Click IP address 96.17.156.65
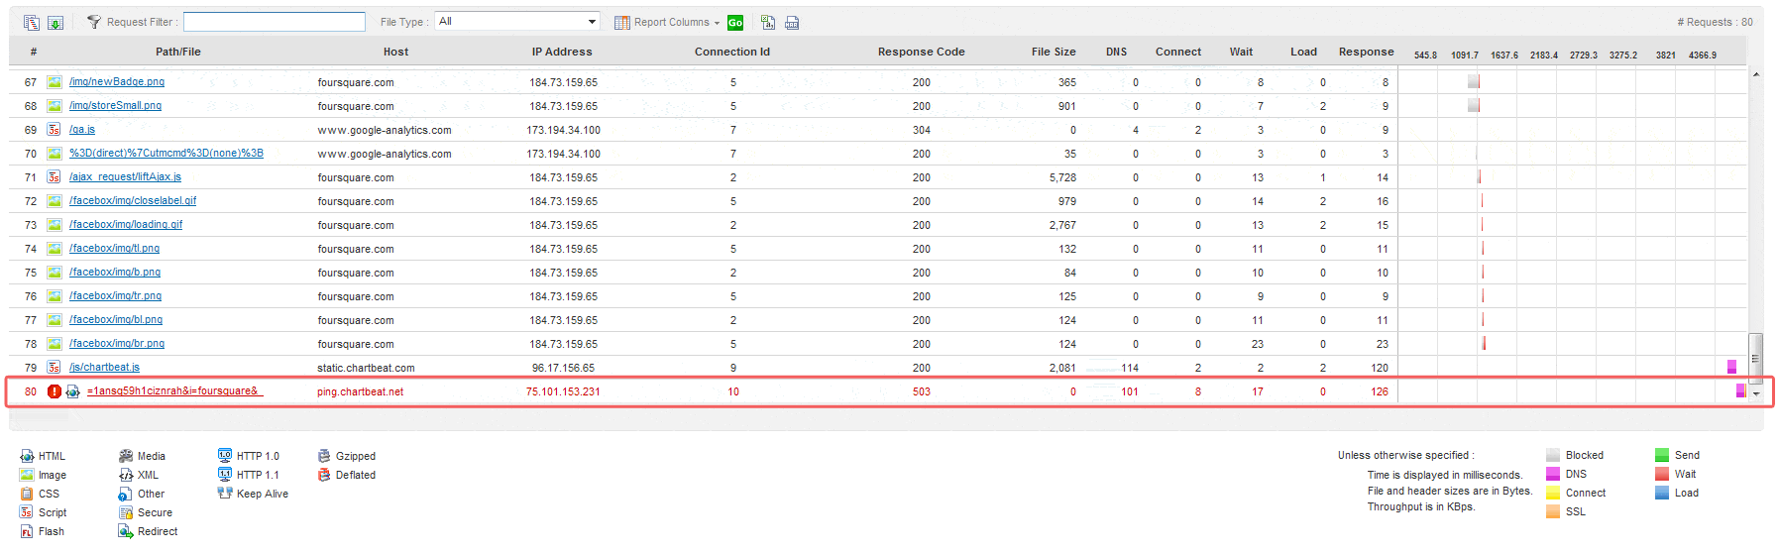Screen dimensions: 1778x555 coord(563,368)
